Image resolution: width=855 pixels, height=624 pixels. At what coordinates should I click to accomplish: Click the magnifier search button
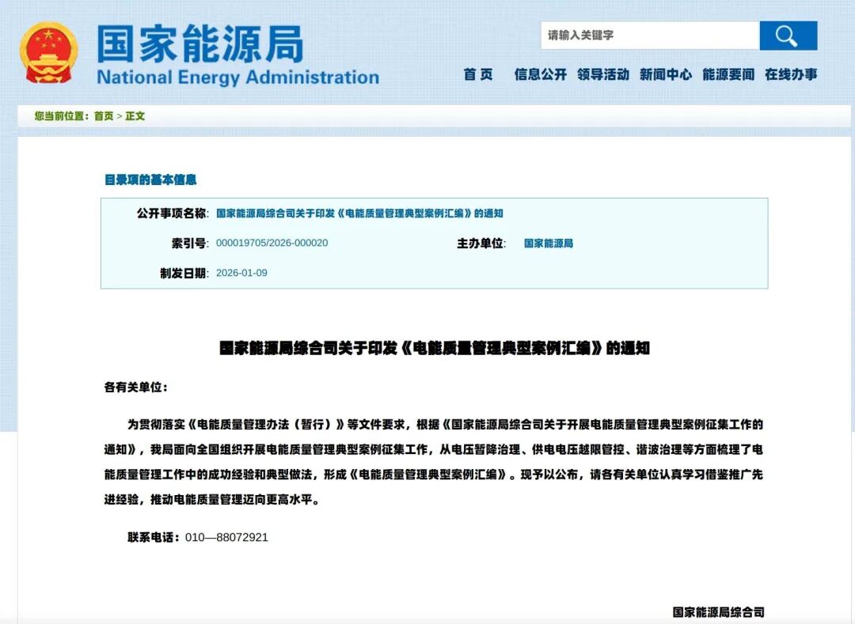pyautogui.click(x=788, y=36)
